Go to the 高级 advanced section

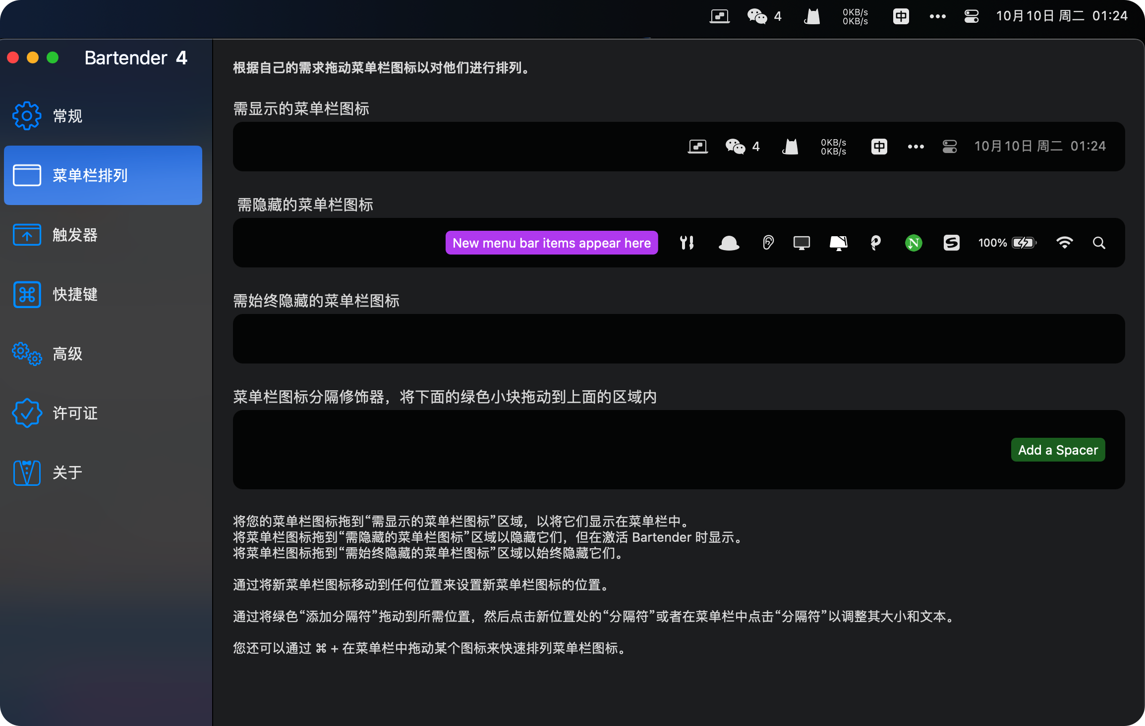click(67, 354)
